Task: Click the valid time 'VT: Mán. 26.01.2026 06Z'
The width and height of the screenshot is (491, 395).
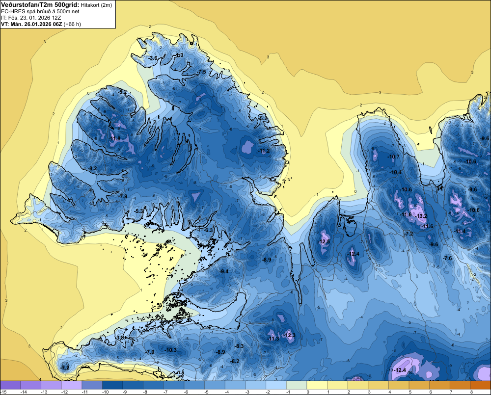Action: pos(31,24)
